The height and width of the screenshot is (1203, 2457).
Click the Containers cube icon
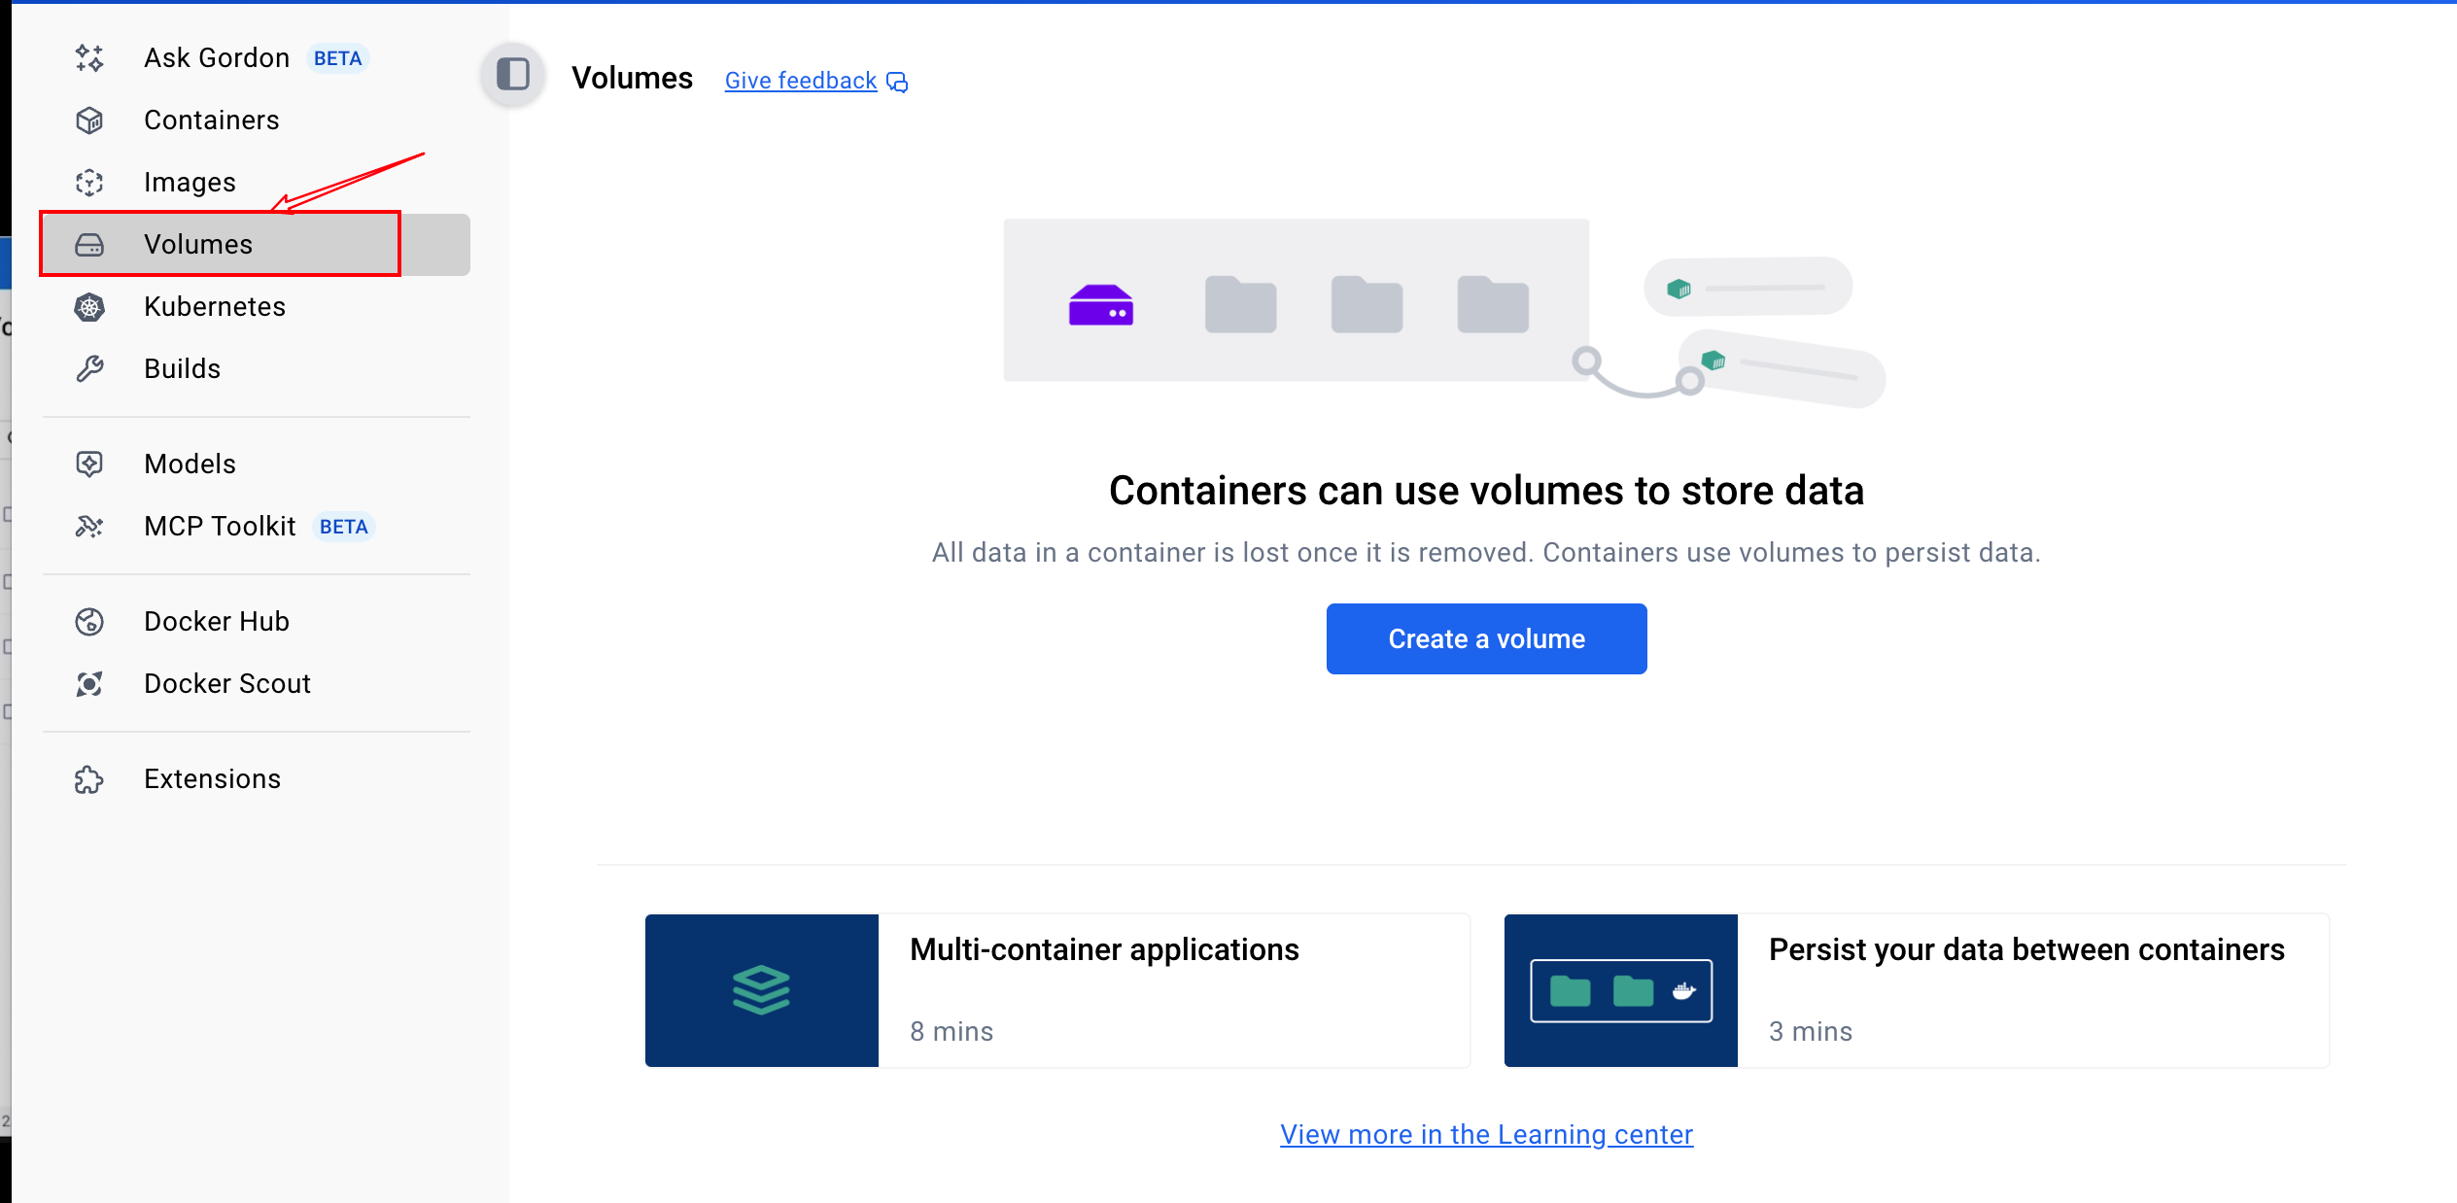click(x=89, y=120)
